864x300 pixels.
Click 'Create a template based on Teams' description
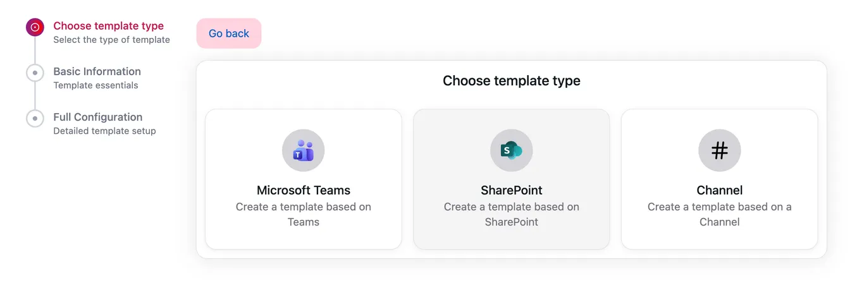click(x=304, y=214)
